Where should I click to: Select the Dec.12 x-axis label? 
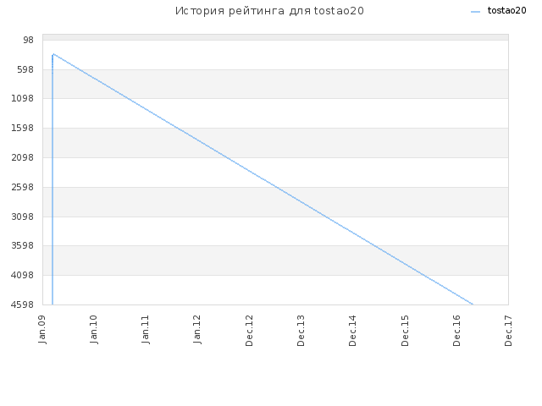pos(249,331)
